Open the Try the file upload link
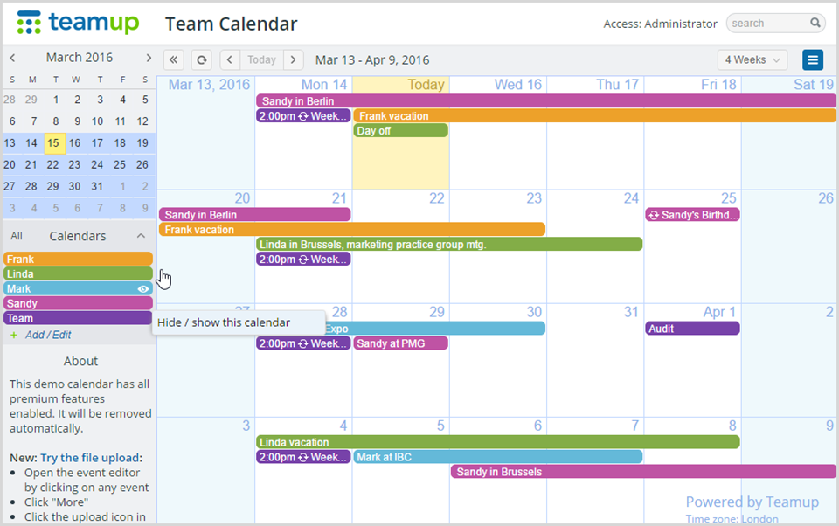The height and width of the screenshot is (526, 839). [x=92, y=457]
